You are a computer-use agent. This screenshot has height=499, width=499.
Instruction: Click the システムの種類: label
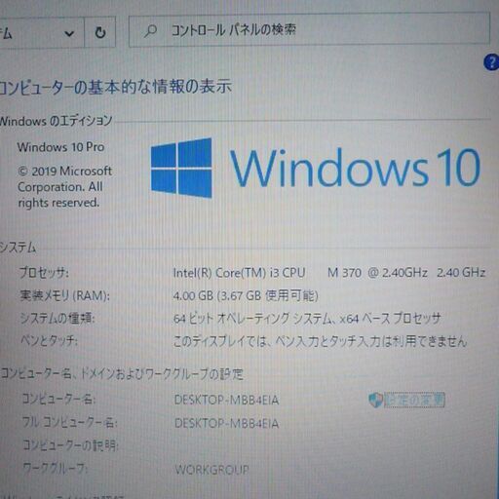58,319
